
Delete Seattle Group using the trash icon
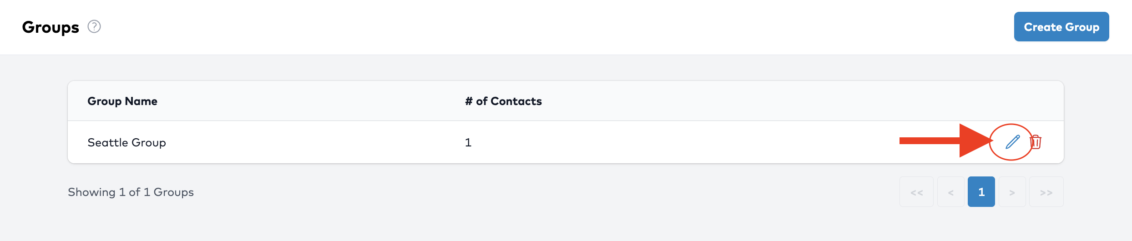tap(1036, 142)
